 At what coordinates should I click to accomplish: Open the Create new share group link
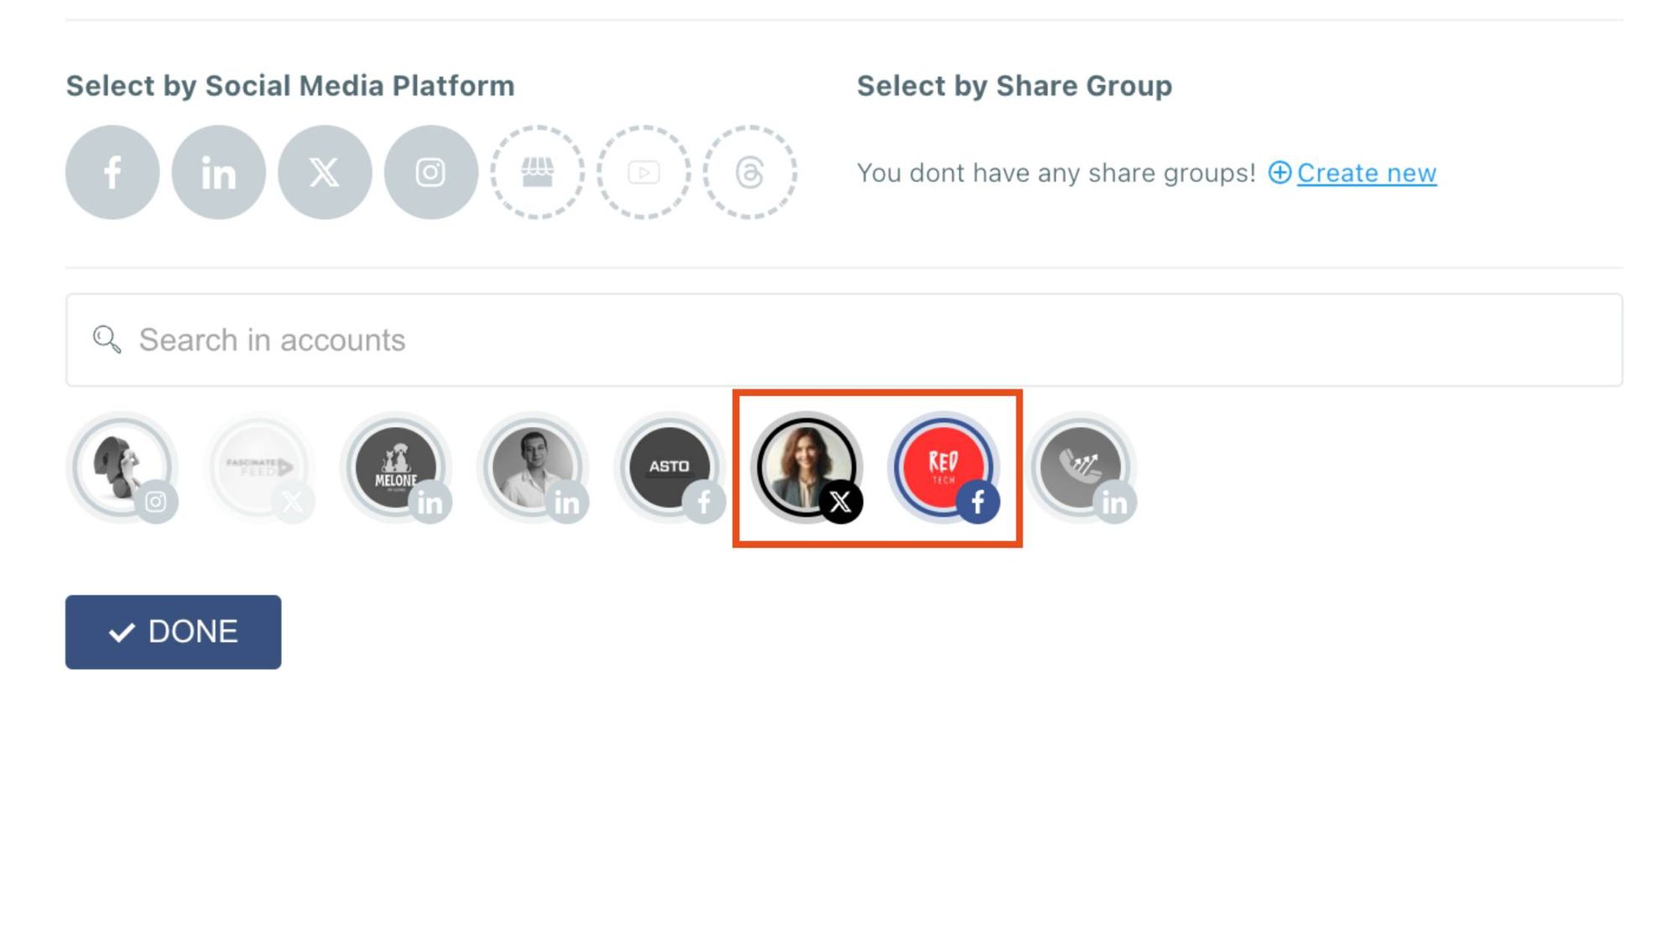click(1366, 174)
